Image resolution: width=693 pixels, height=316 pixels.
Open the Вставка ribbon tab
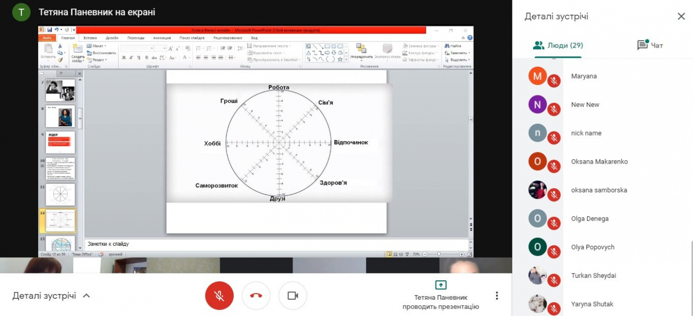tap(90, 38)
